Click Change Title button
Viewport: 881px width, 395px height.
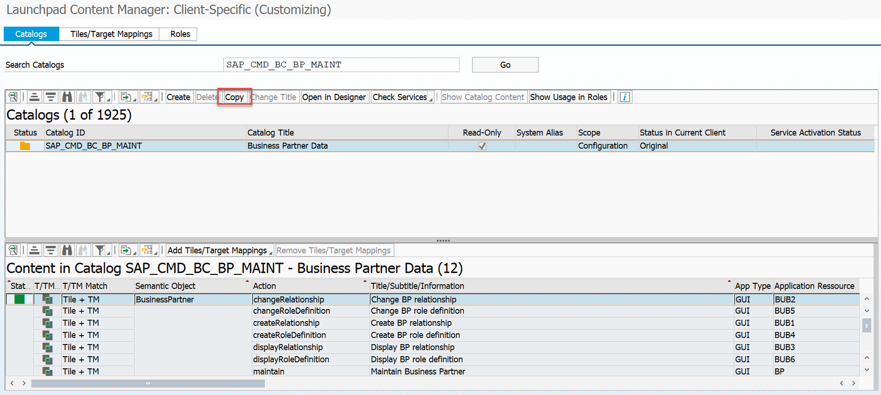274,97
